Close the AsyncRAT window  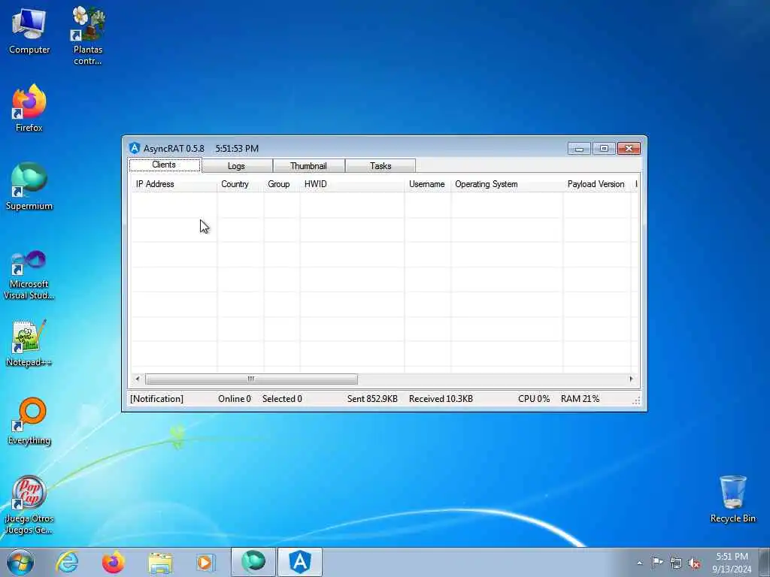pos(629,148)
